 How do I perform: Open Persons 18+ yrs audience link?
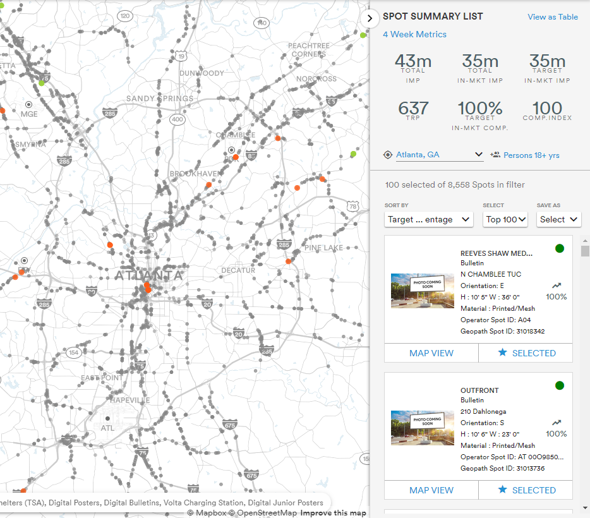click(531, 155)
